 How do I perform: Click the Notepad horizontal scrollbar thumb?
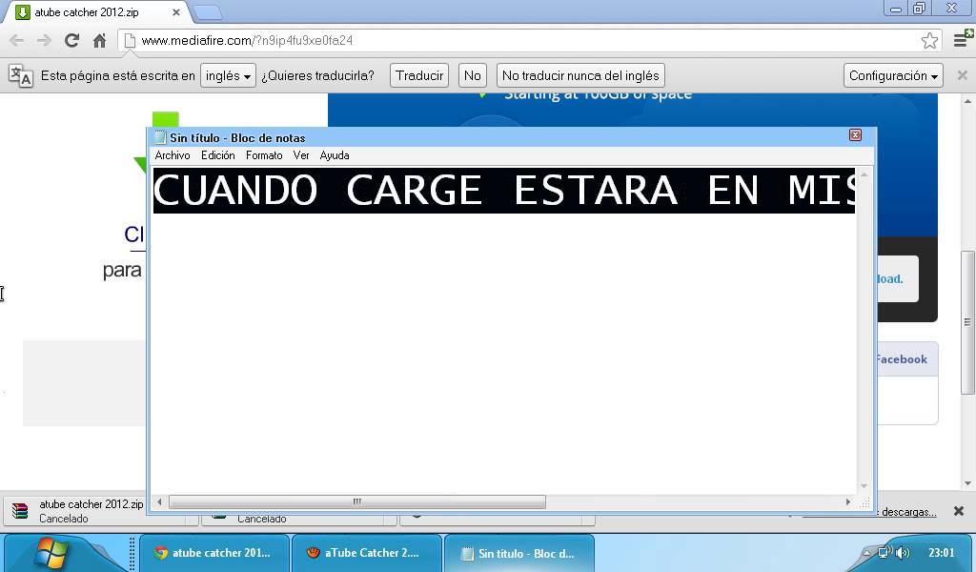click(357, 501)
